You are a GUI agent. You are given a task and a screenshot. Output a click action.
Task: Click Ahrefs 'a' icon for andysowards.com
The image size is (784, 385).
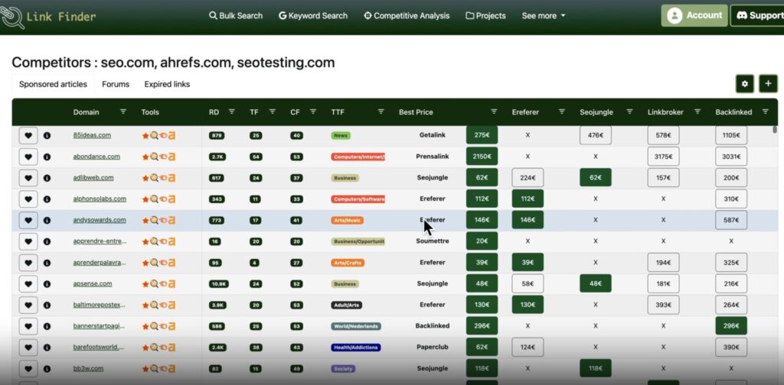171,220
